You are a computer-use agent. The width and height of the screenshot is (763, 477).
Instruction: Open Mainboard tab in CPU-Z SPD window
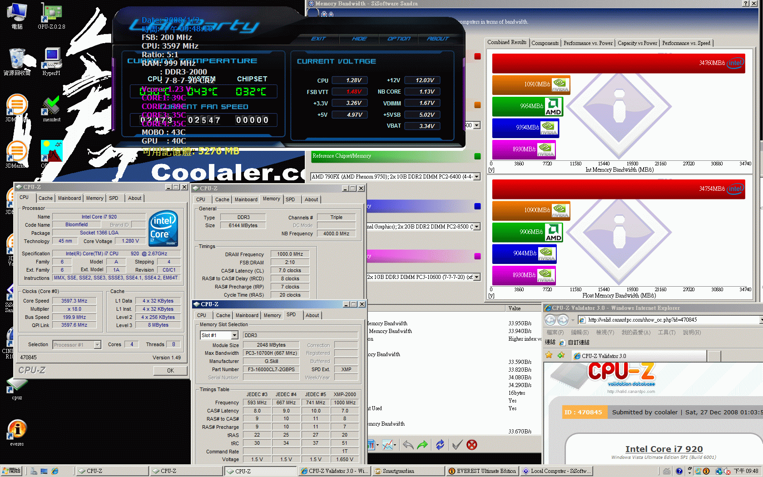point(247,315)
